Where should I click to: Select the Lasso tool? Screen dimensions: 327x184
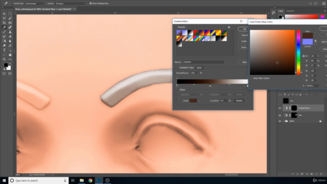(x=4, y=18)
